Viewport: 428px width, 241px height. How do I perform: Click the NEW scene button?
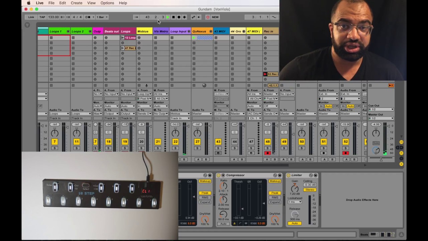pyautogui.click(x=215, y=17)
